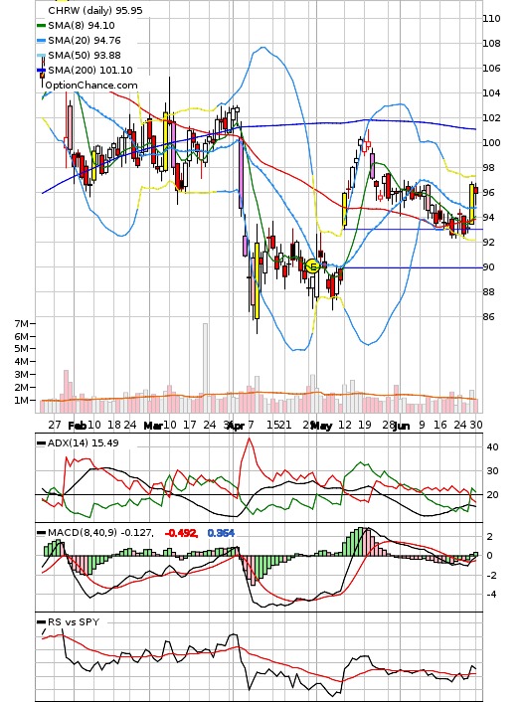
Task: Click the blue SMA(20) legend swatch
Action: (x=41, y=41)
